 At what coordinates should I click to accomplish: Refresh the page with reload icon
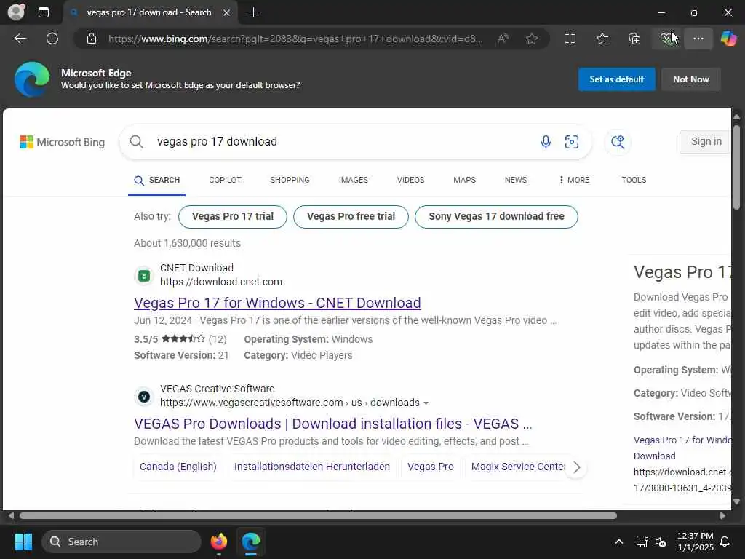coord(52,39)
